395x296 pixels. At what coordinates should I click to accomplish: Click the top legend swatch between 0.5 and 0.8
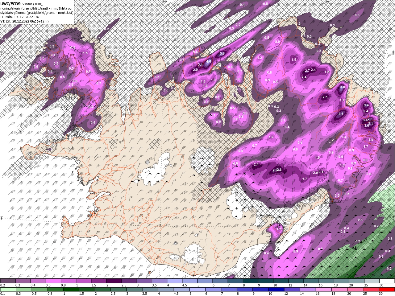[x=53, y=281]
